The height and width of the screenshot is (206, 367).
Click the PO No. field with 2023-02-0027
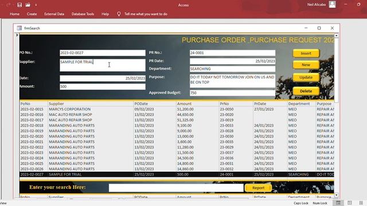pos(103,53)
